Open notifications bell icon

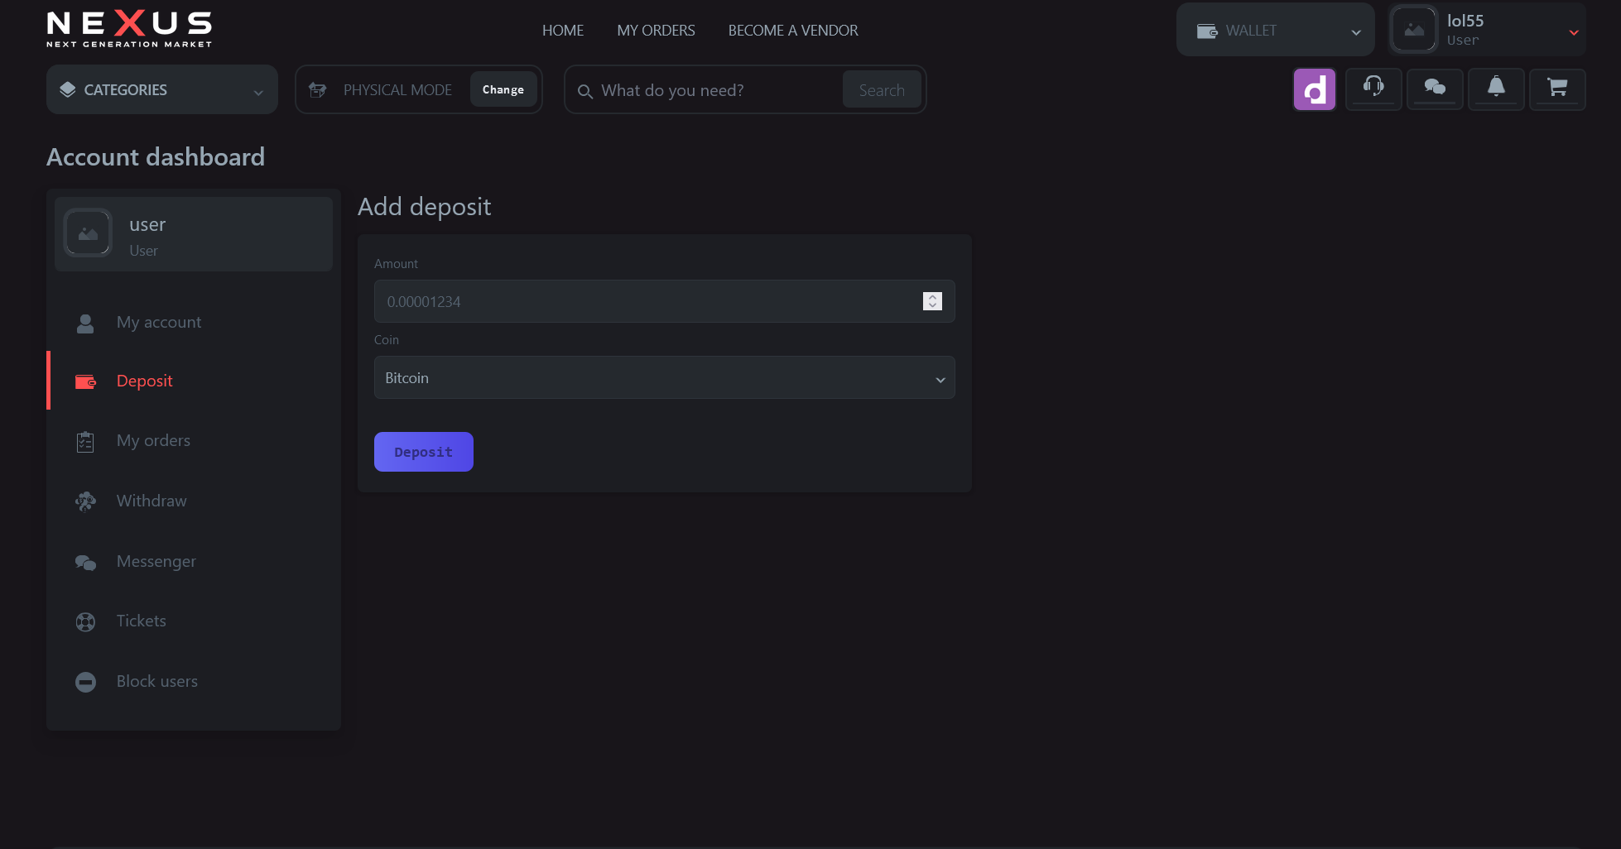[1496, 88]
